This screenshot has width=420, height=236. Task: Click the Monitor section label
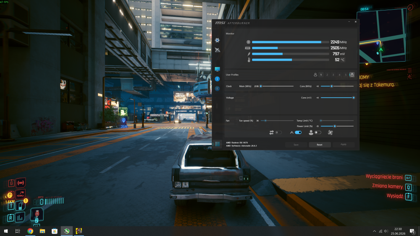(230, 34)
